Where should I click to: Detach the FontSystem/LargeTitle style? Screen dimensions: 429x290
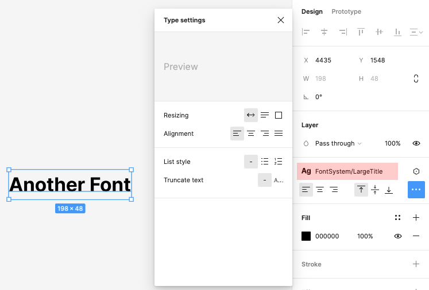(x=416, y=171)
